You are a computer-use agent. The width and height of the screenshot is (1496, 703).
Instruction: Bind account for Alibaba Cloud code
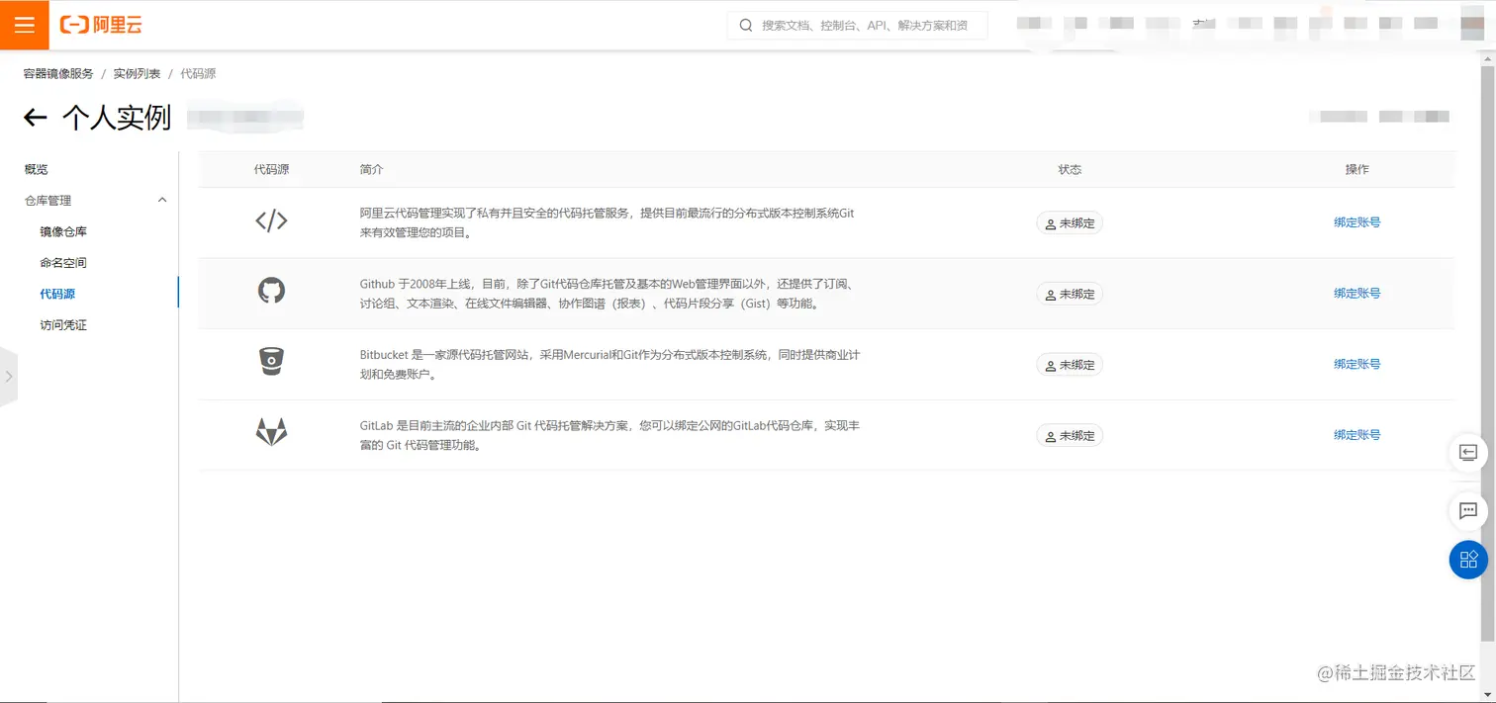[x=1356, y=222]
